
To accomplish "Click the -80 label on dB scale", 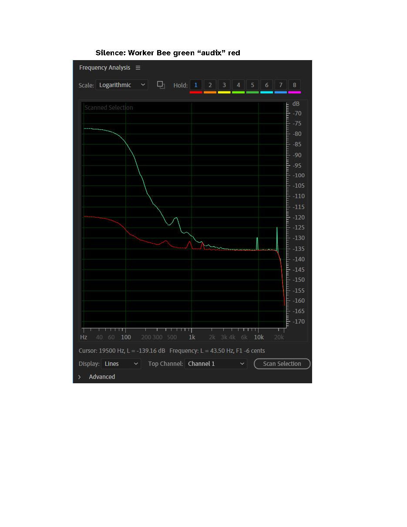I will coord(297,134).
